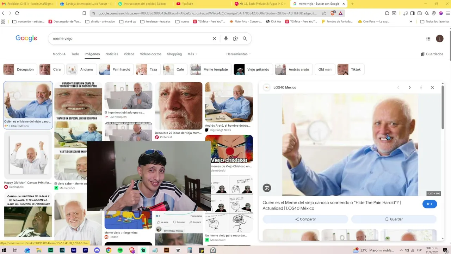Open Spotify from the taskbar

[120, 250]
